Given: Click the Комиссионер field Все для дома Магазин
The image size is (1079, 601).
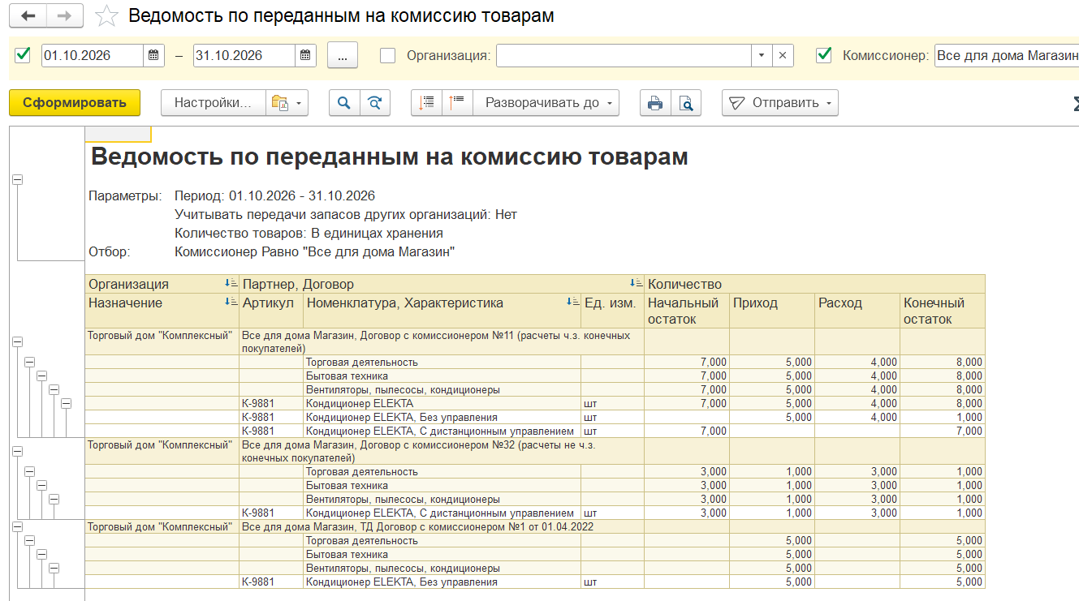Looking at the screenshot, I should tap(1007, 56).
